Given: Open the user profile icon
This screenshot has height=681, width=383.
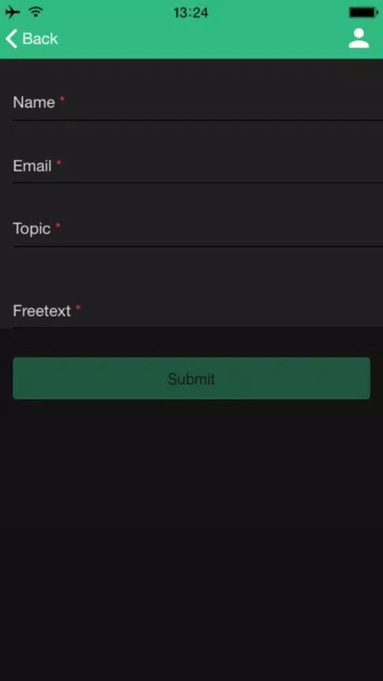Looking at the screenshot, I should pos(359,38).
